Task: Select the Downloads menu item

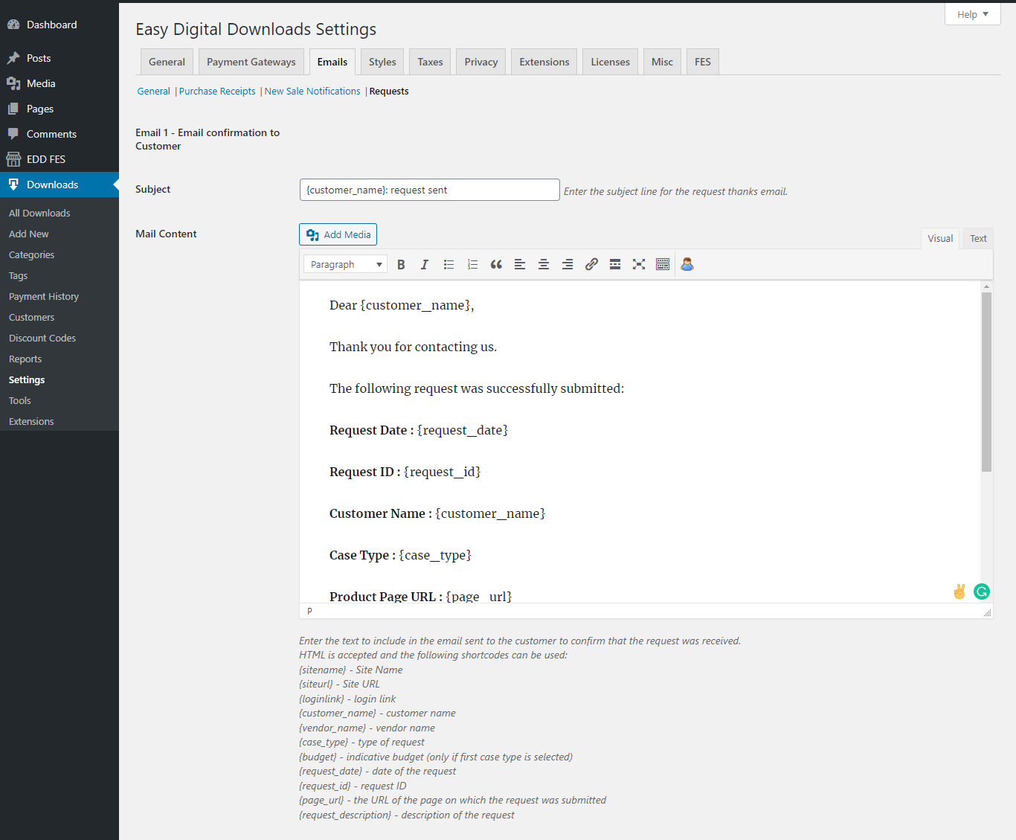Action: click(x=60, y=185)
